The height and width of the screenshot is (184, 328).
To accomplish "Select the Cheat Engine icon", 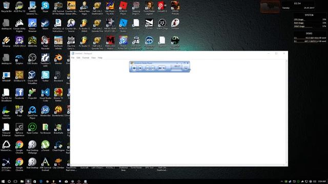I will [58, 146].
